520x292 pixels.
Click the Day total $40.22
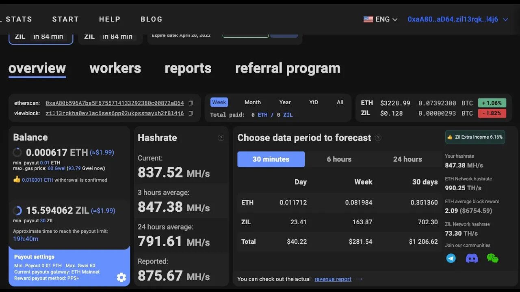tap(297, 242)
